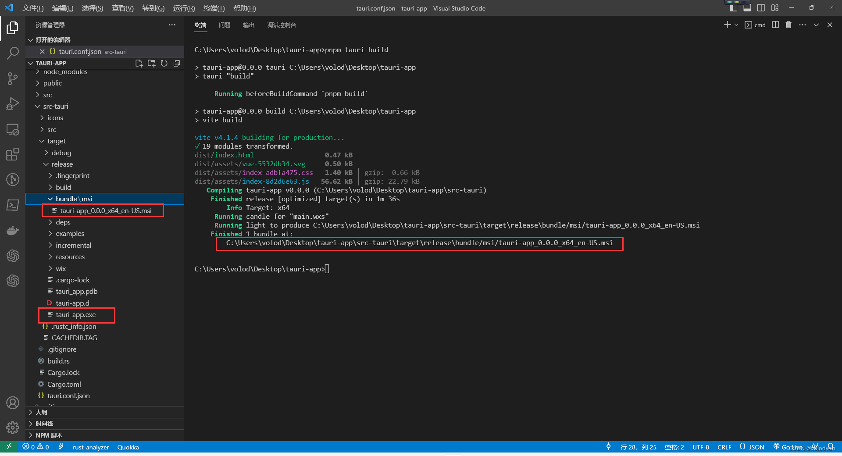Click New File icon in TAURI-APP header
This screenshot has width=842, height=456.
click(139, 63)
